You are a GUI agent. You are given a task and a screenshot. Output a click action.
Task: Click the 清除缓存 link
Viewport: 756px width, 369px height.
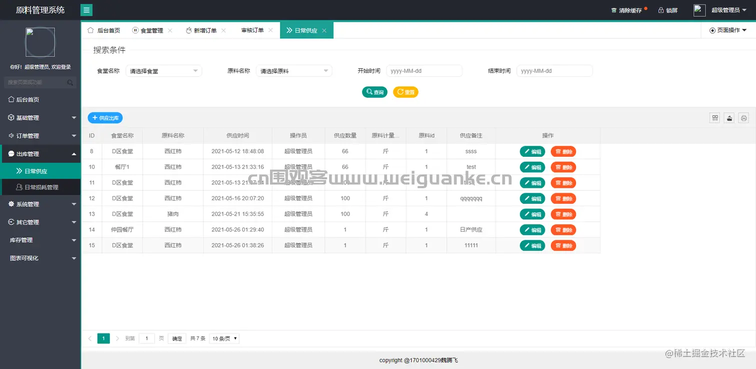pos(630,10)
